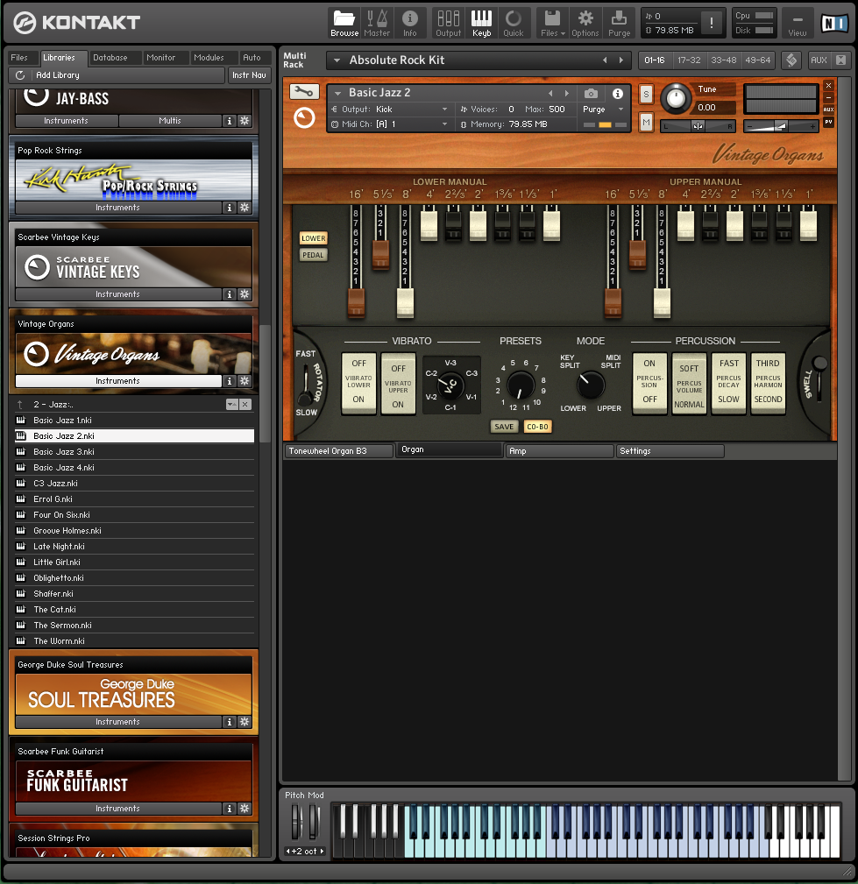Viewport: 858px width, 884px height.
Task: Open the Quick-load browser icon
Action: 514,23
